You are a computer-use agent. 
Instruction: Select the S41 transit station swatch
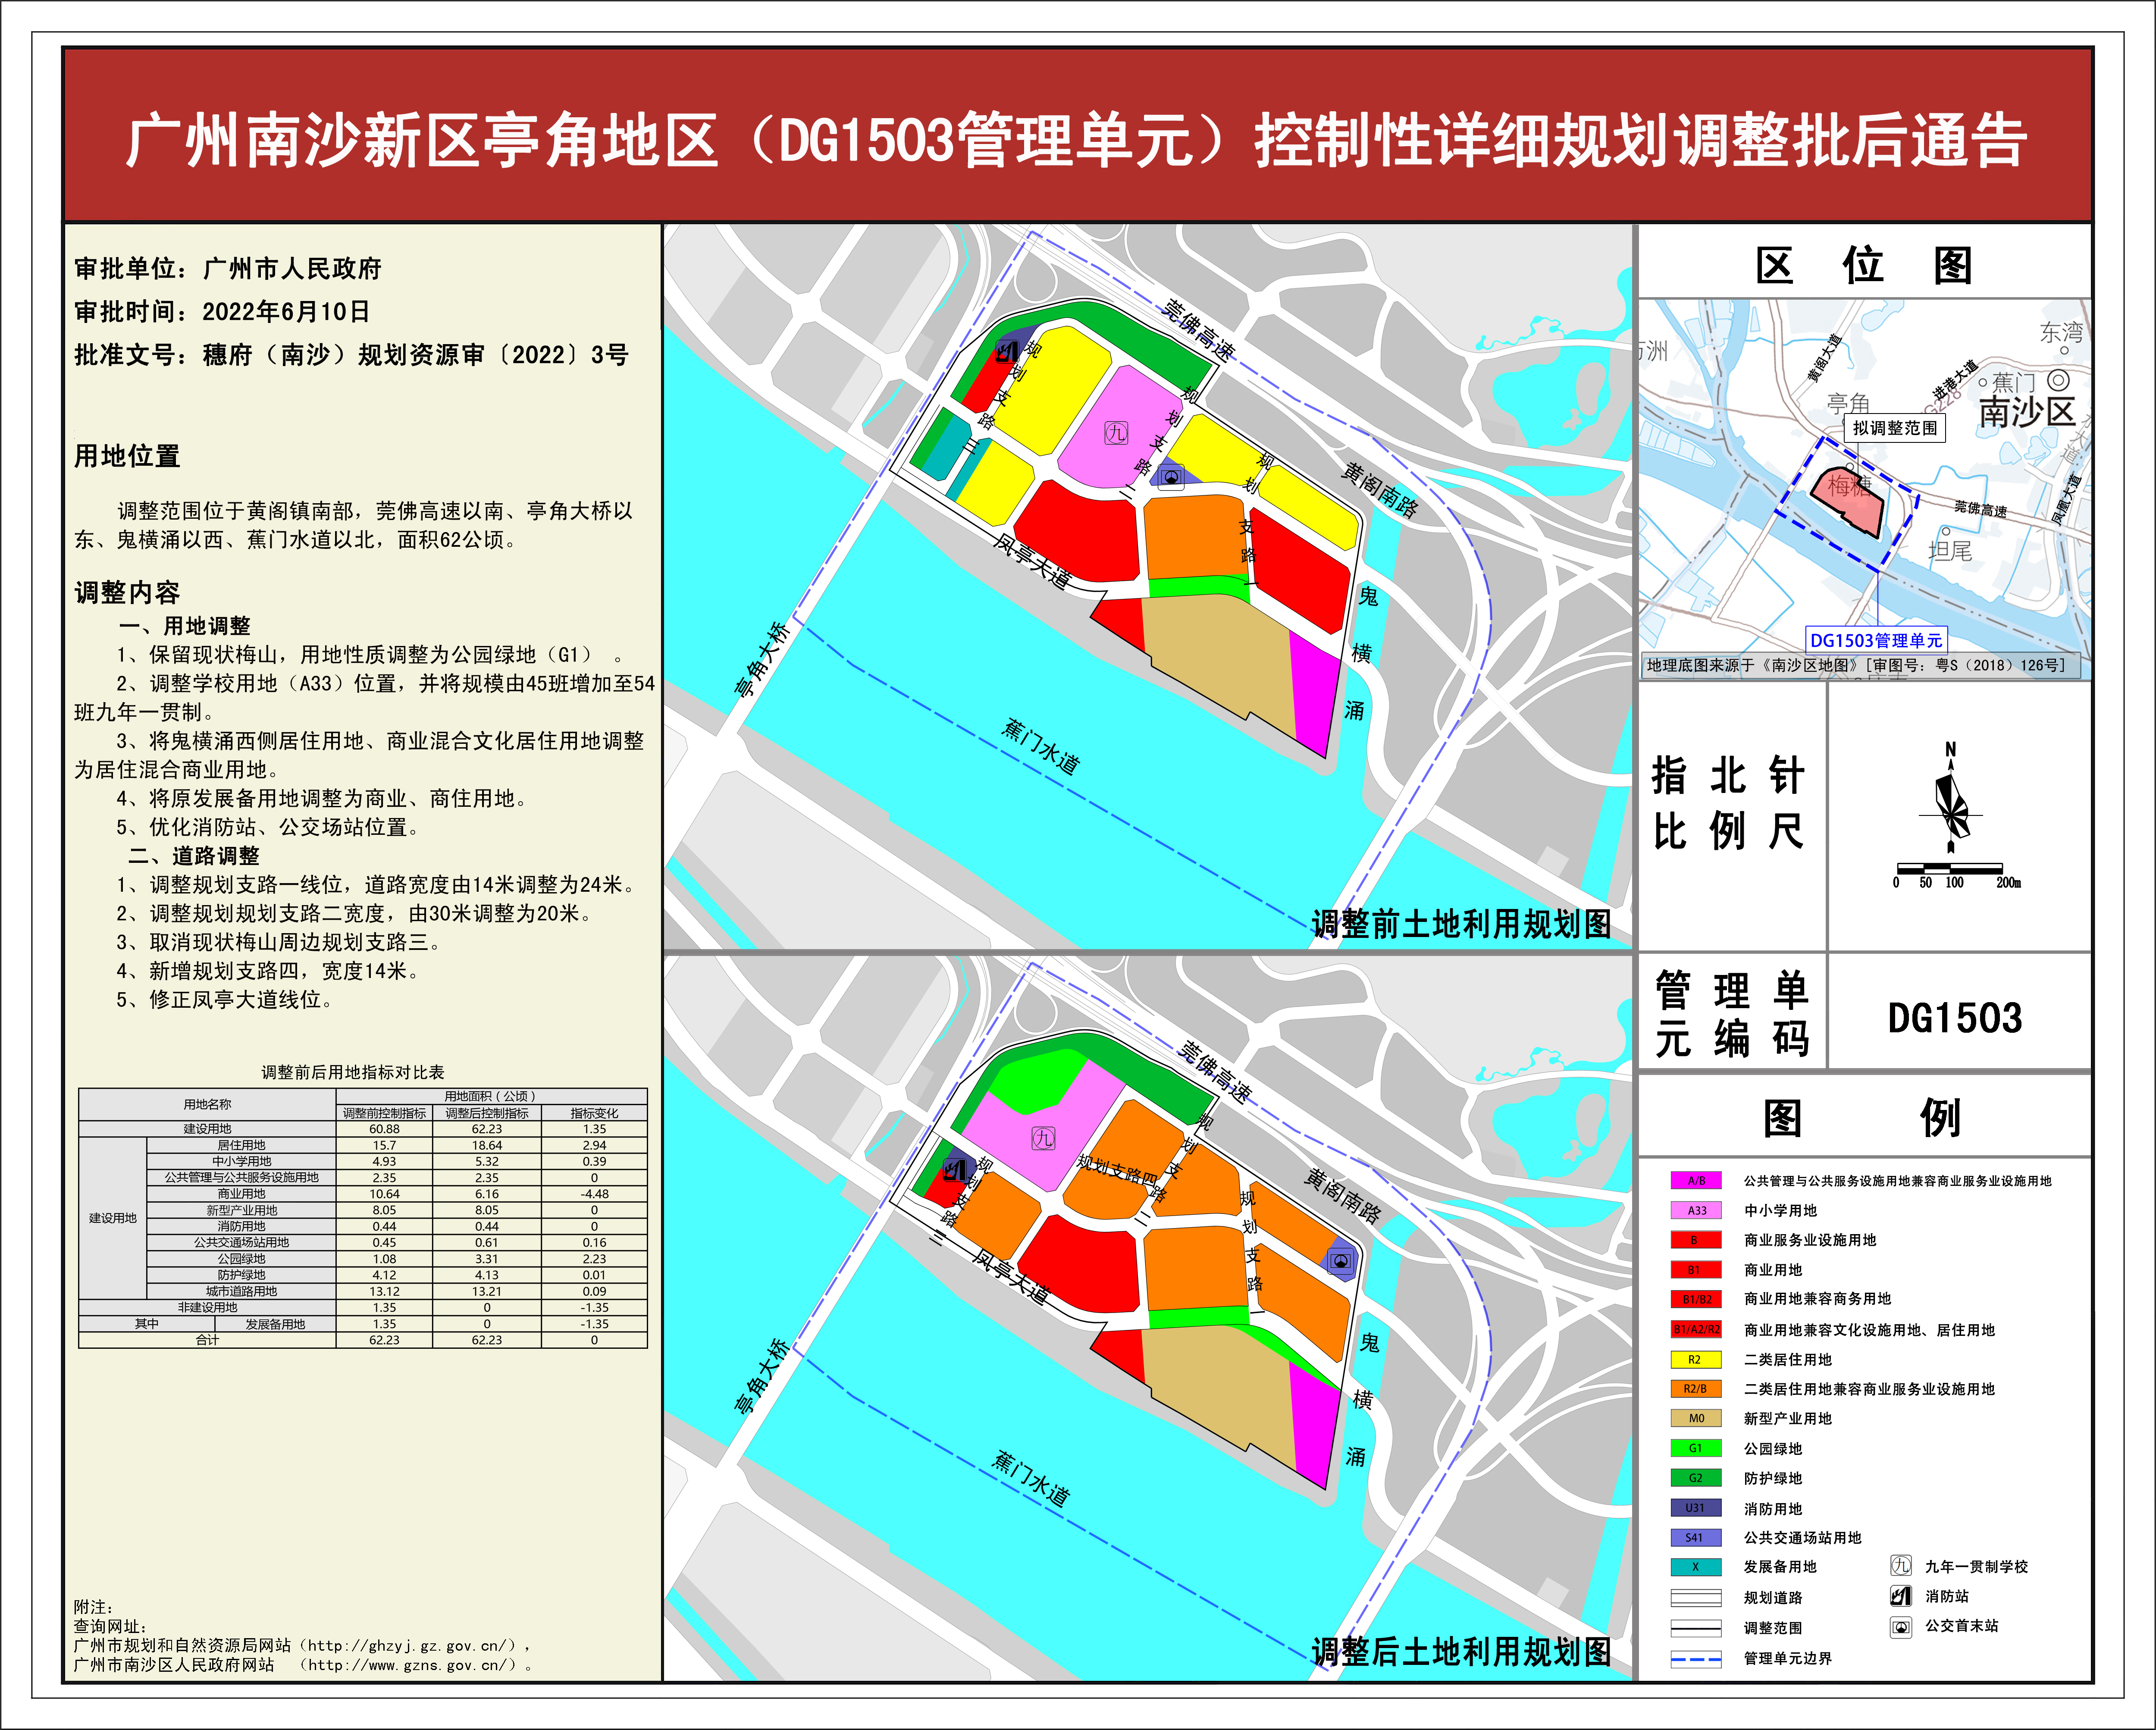(x=1696, y=1537)
